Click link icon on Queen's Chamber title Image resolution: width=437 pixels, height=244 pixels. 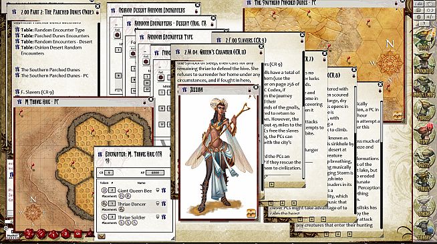point(178,52)
